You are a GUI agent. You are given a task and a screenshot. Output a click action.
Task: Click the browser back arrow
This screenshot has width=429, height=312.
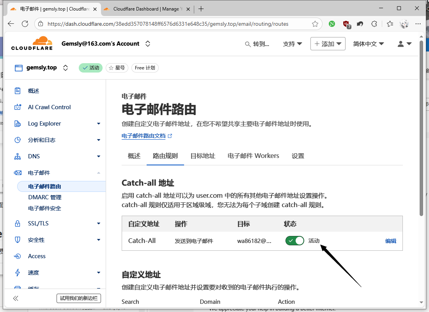click(11, 24)
